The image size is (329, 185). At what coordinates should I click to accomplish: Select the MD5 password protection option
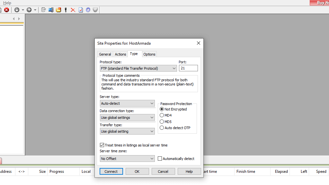tap(162, 121)
